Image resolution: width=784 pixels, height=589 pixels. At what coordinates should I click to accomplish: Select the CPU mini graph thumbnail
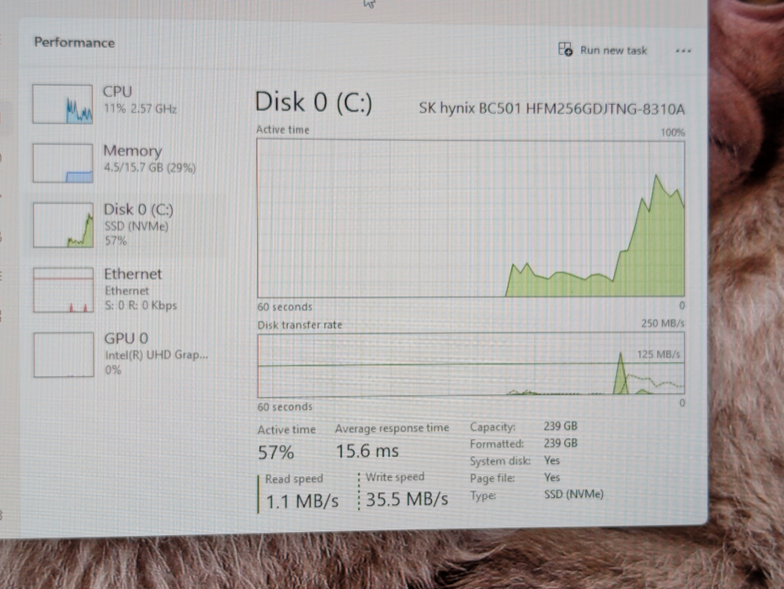point(63,103)
